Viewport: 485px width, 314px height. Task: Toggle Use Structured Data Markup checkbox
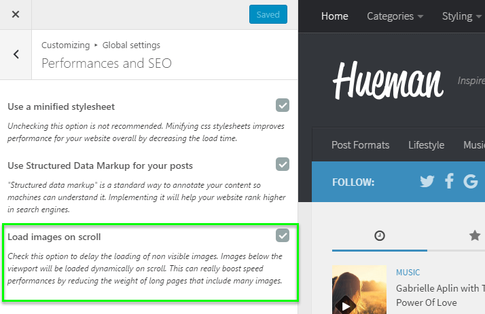283,164
